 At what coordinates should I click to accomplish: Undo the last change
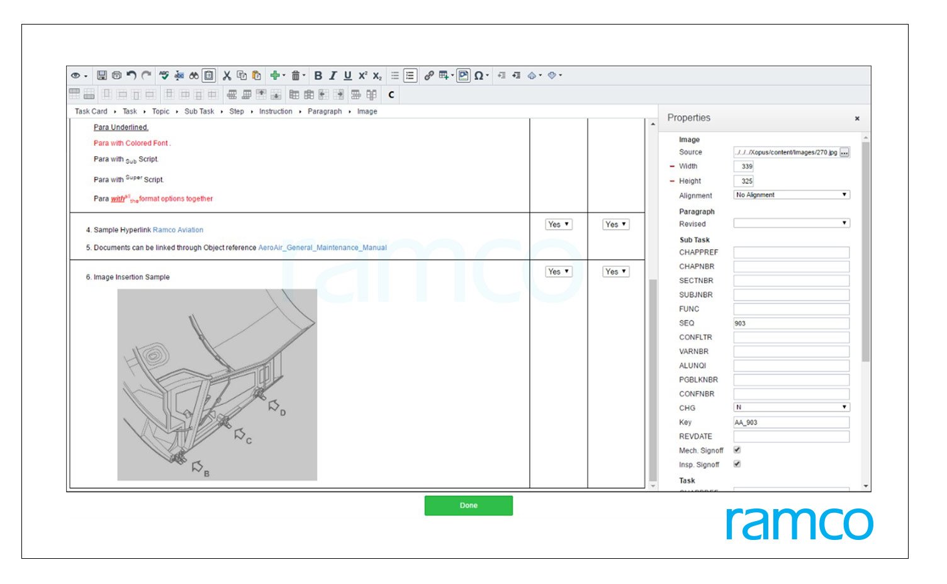pyautogui.click(x=132, y=76)
